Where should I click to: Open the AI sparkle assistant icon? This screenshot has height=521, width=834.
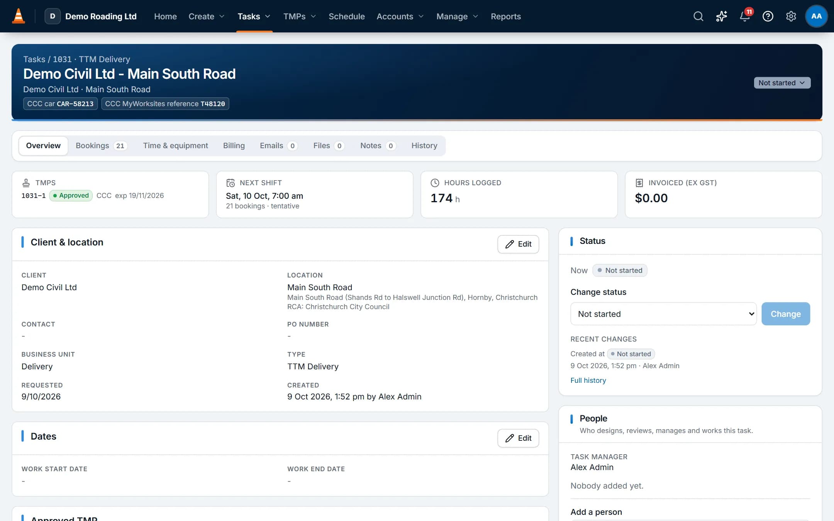[x=721, y=16]
